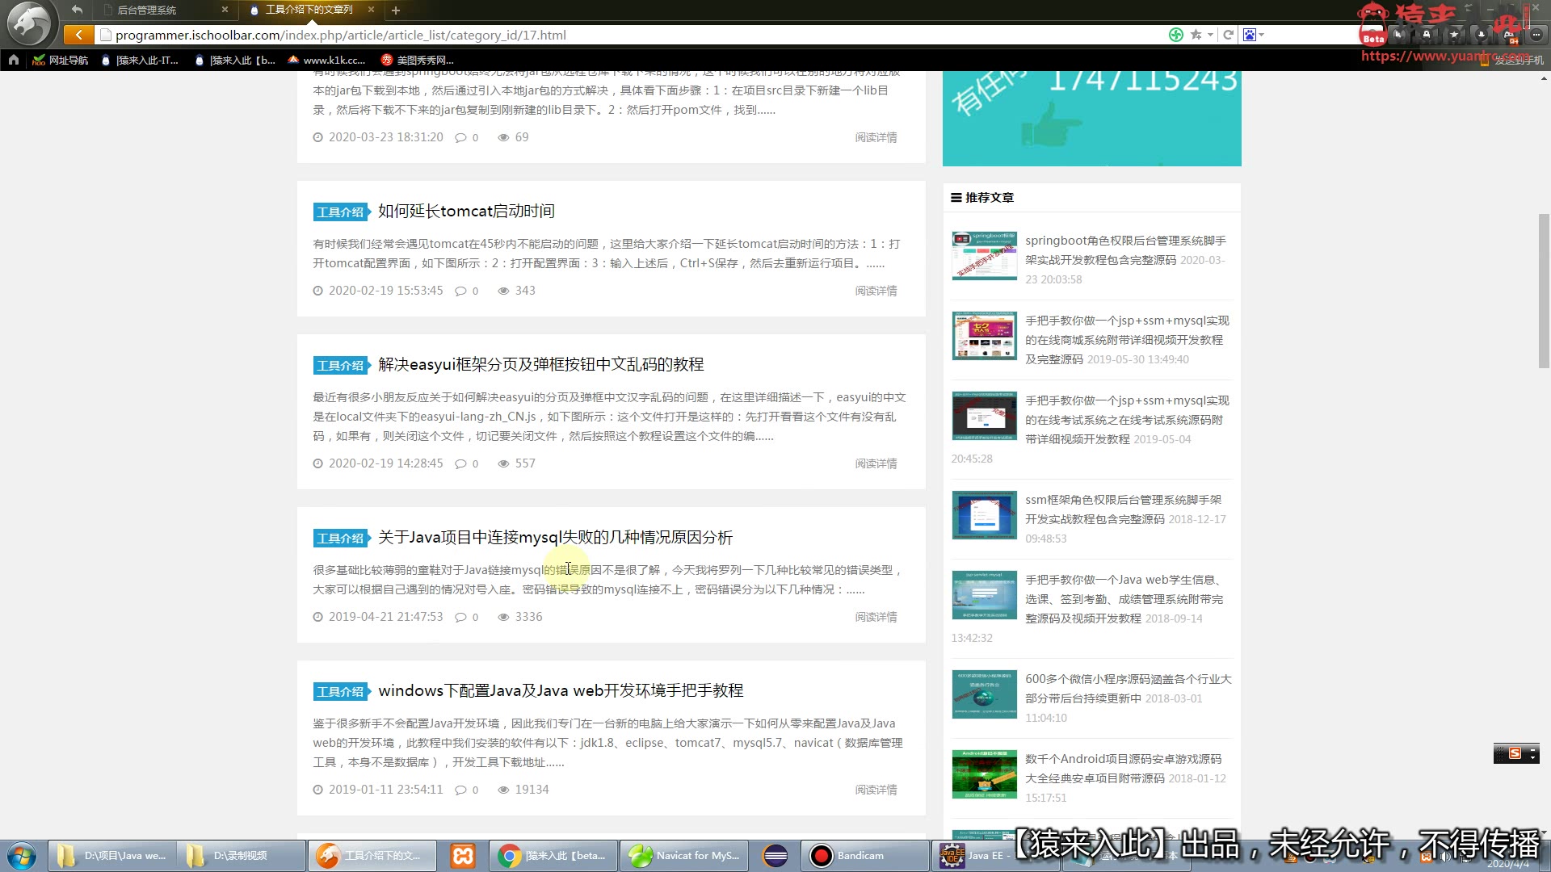Click 工具介绍 tag on windows Java article
This screenshot has height=872, width=1551.
point(340,692)
